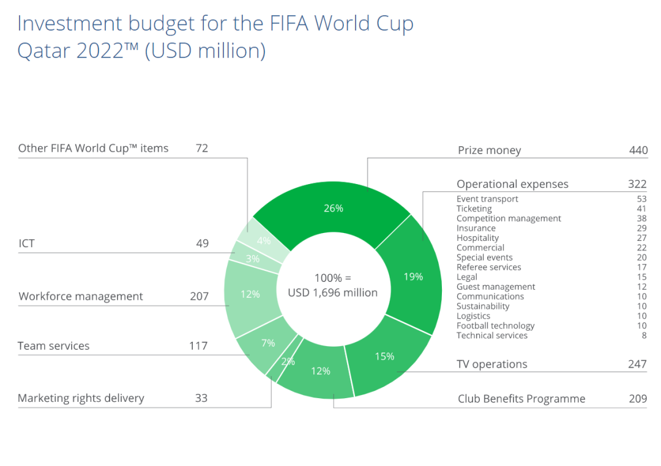Select the Football technology line item
Screen dimensions: 661x466
(495, 326)
